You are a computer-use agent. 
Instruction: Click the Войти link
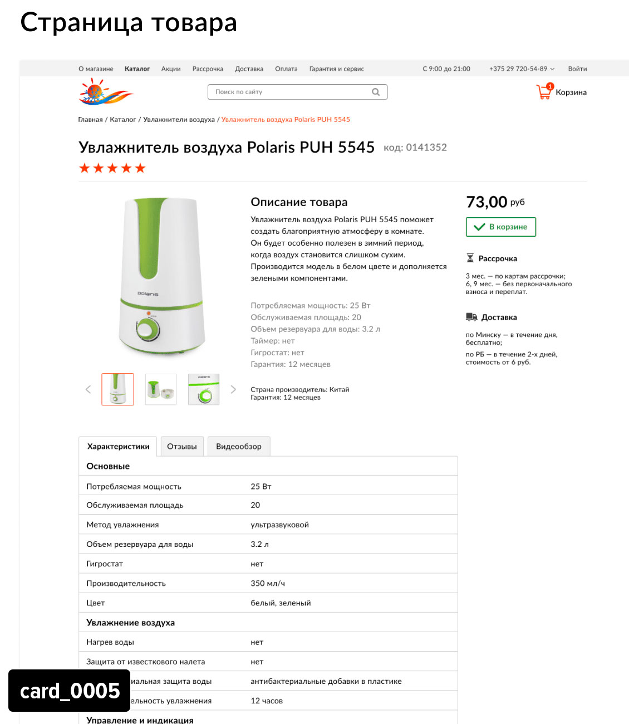pos(577,69)
